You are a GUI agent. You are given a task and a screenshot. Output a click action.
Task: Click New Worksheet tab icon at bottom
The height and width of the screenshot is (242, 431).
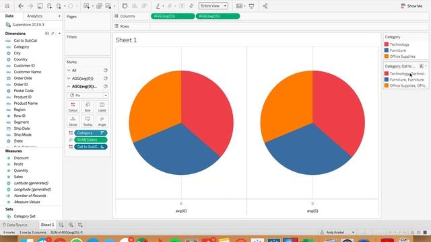coord(61,225)
